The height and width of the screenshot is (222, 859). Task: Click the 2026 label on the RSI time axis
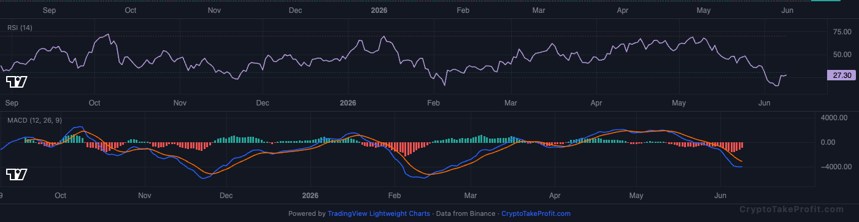pyautogui.click(x=349, y=102)
